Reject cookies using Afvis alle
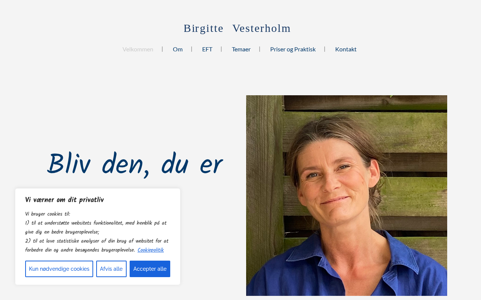The width and height of the screenshot is (481, 300). pos(111,269)
